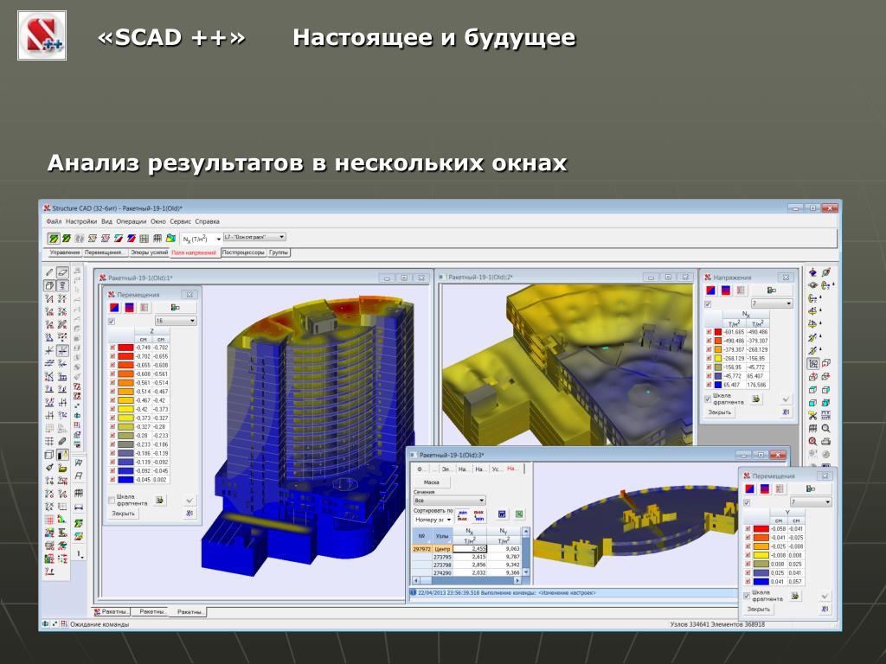
Task: Click the Nx column header in results table
Action: 470,532
